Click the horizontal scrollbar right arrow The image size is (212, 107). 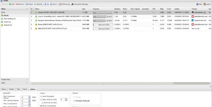[210, 83]
